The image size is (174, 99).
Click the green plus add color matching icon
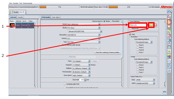[151, 25]
